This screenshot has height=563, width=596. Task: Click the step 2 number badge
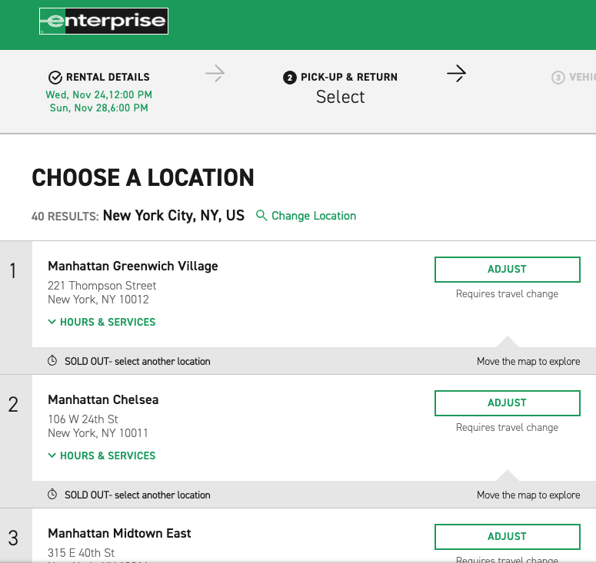pyautogui.click(x=290, y=78)
